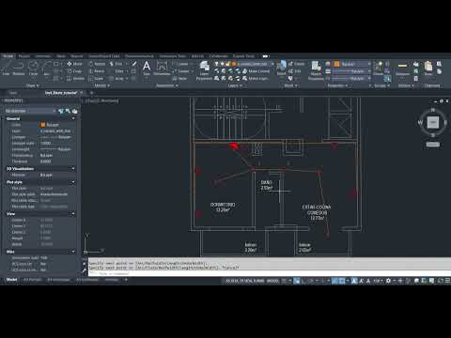Click the Erase icon in Modify panel

click(134, 64)
